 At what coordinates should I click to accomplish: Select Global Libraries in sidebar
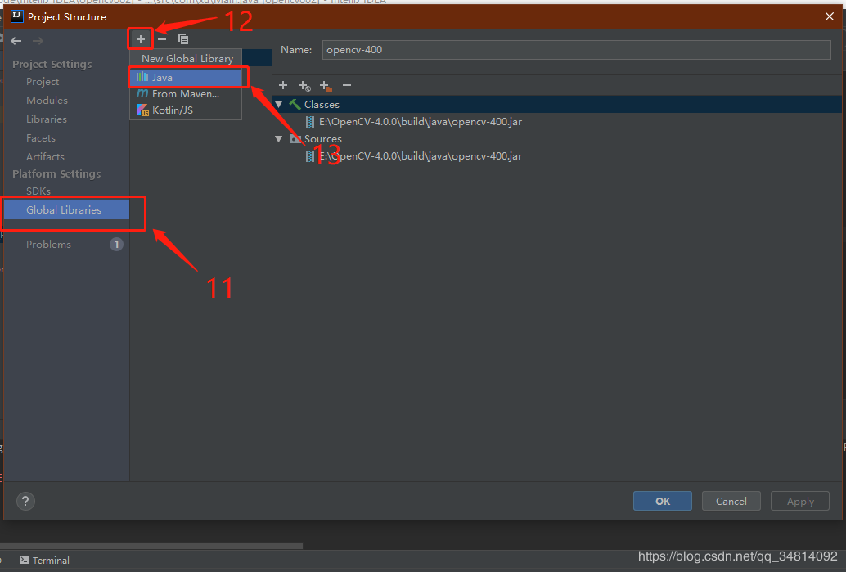tap(66, 210)
